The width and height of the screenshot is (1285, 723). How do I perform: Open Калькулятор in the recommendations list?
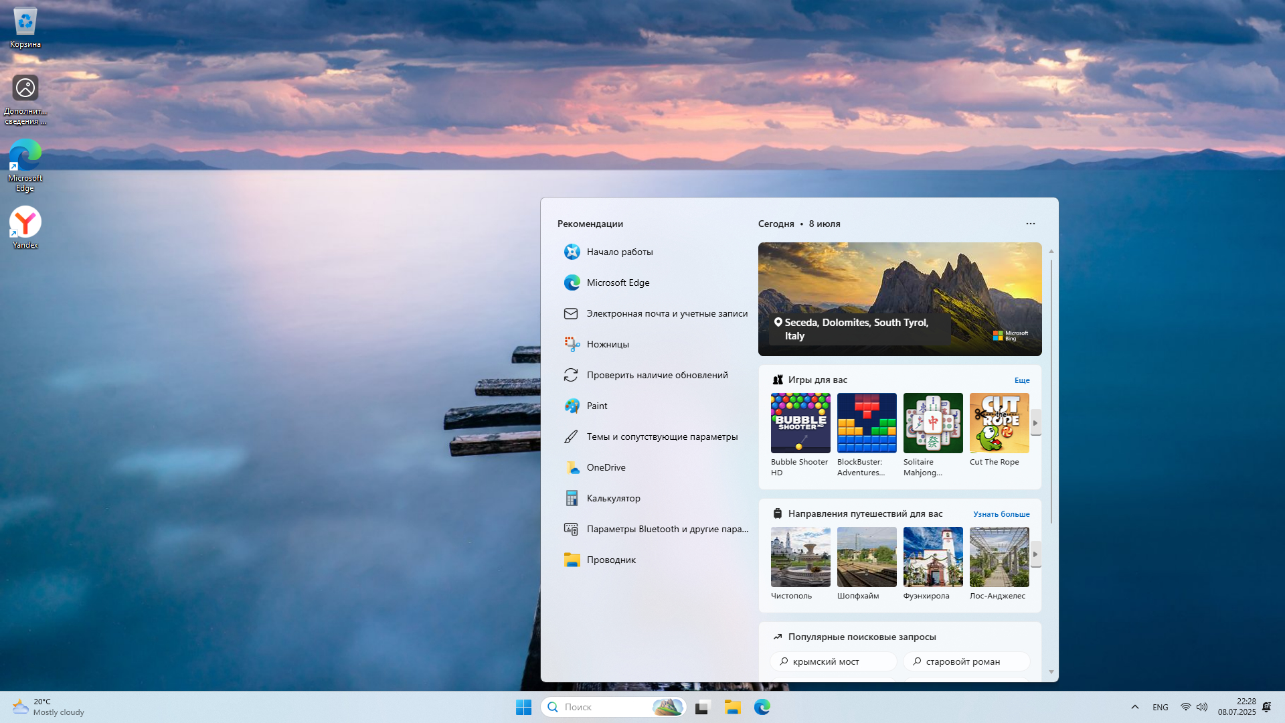click(613, 498)
